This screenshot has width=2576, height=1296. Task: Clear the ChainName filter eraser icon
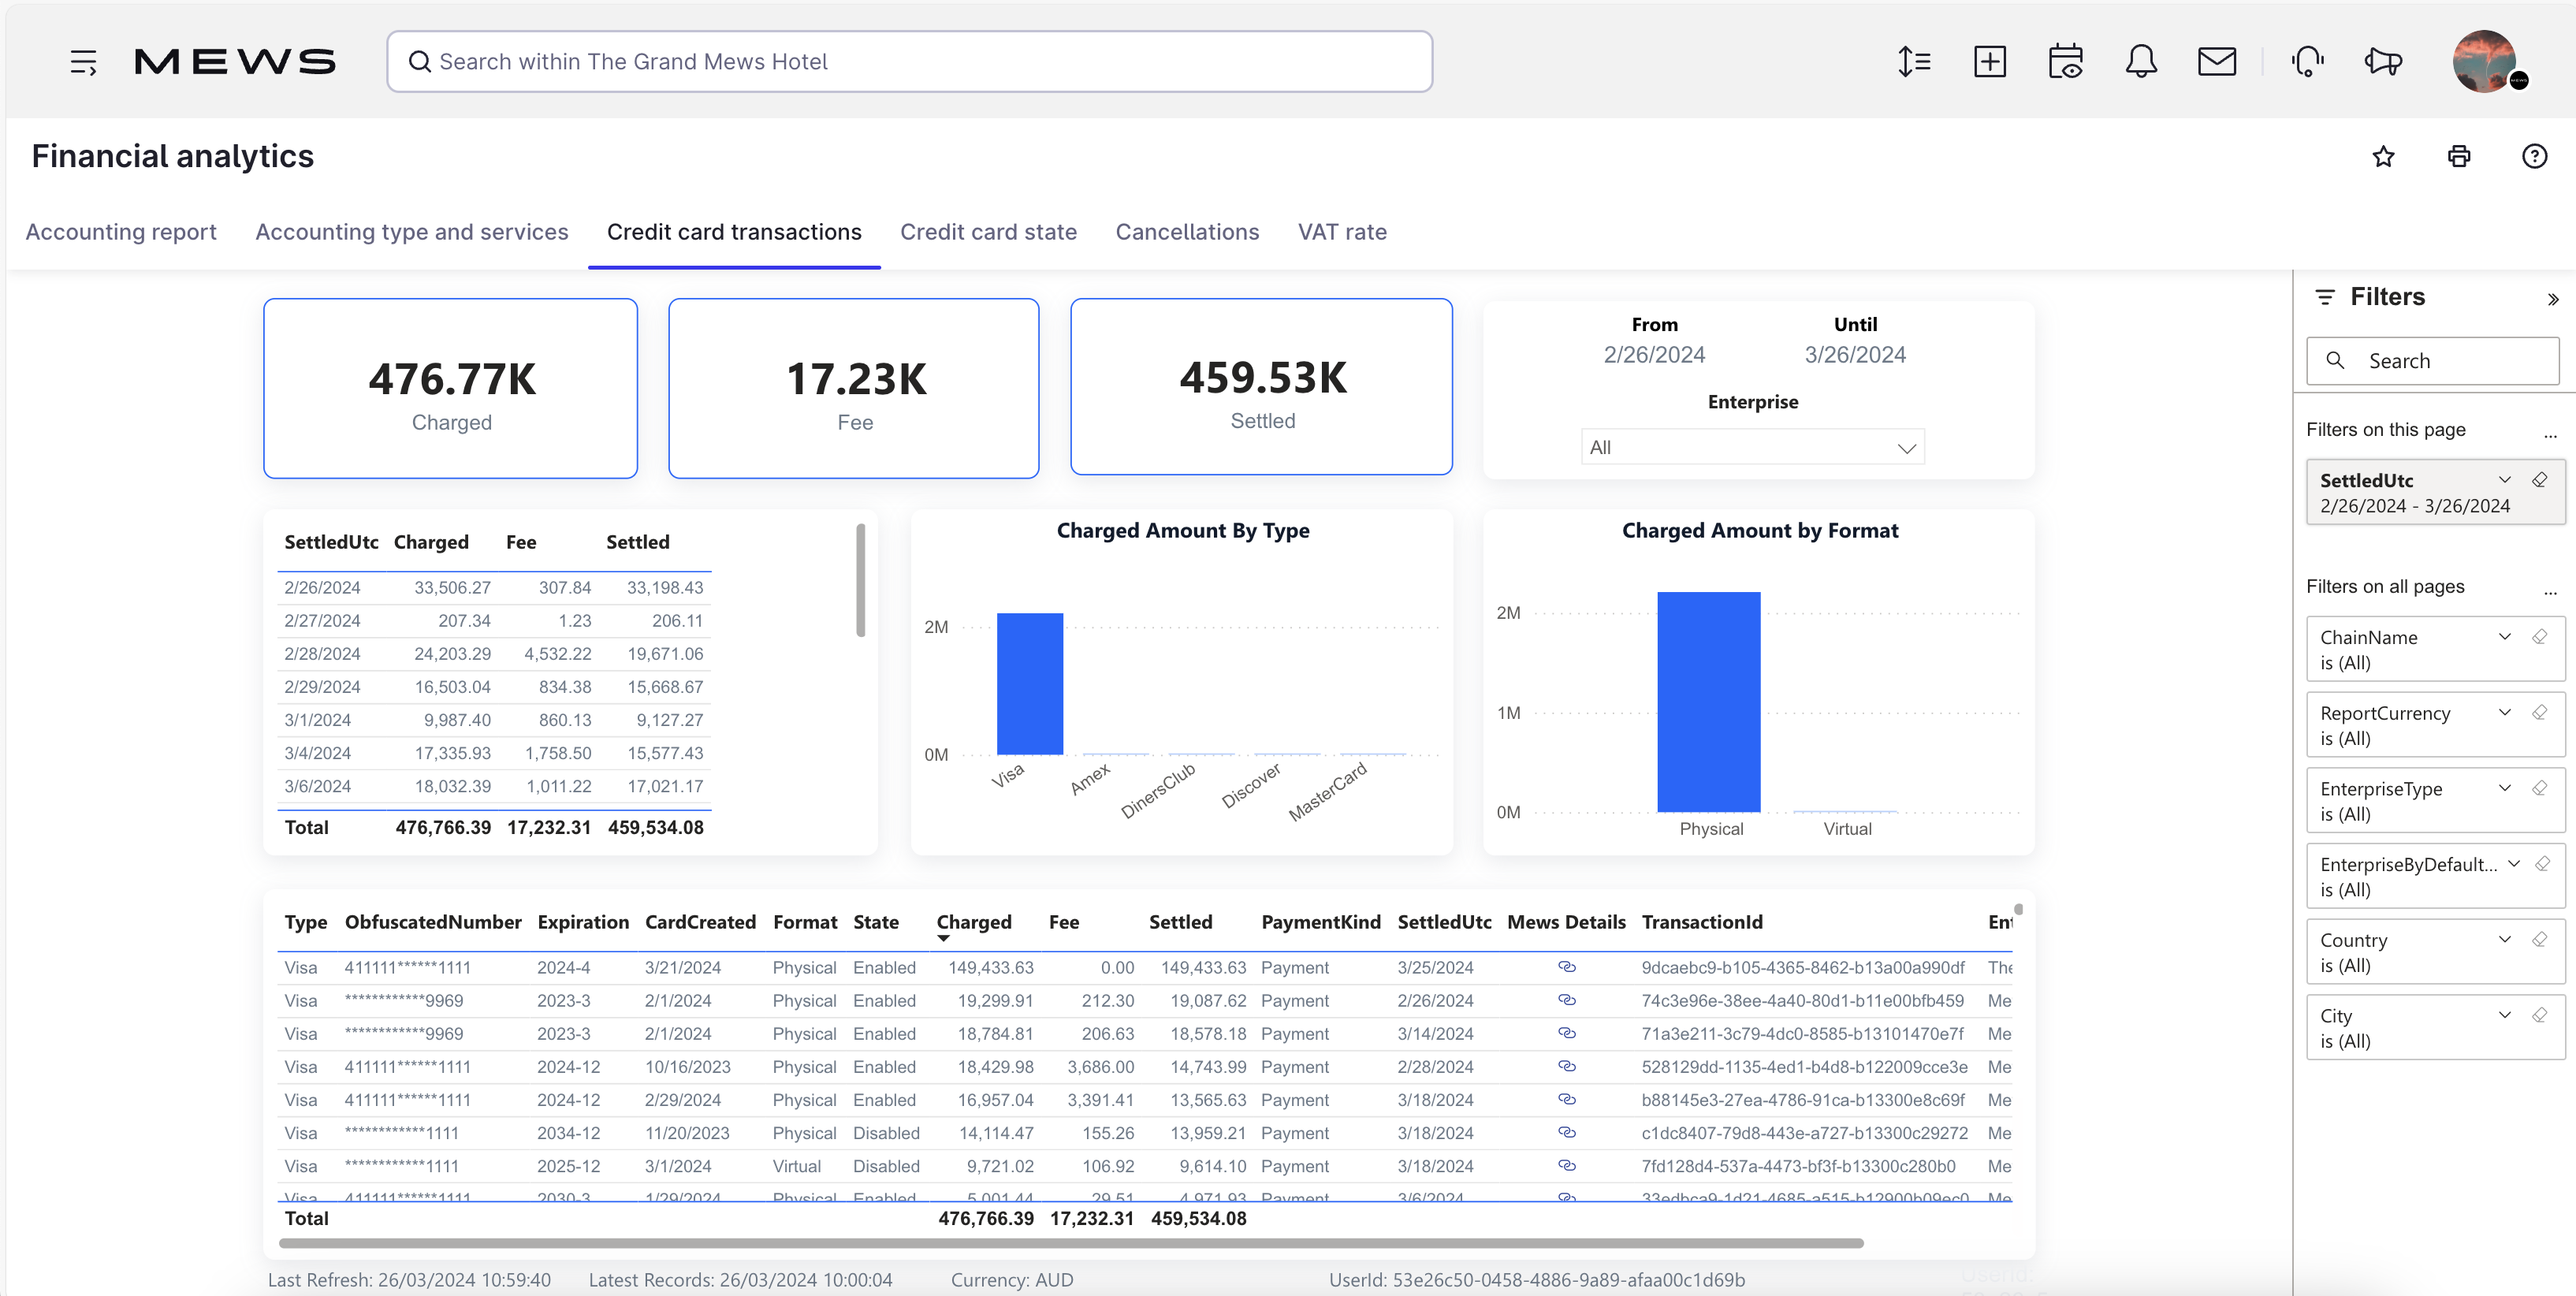(2540, 637)
